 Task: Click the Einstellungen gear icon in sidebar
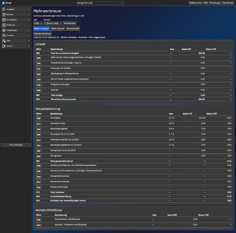[x=4, y=30]
